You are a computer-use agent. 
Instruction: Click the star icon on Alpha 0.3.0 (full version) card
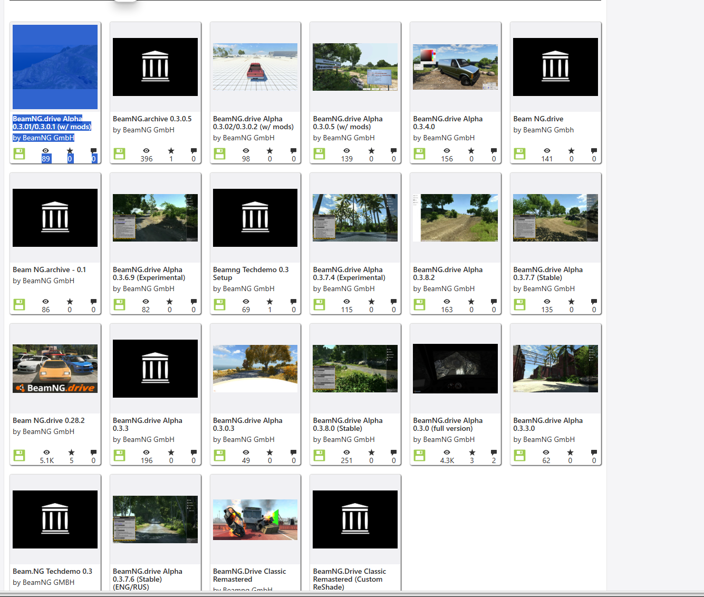(x=472, y=452)
